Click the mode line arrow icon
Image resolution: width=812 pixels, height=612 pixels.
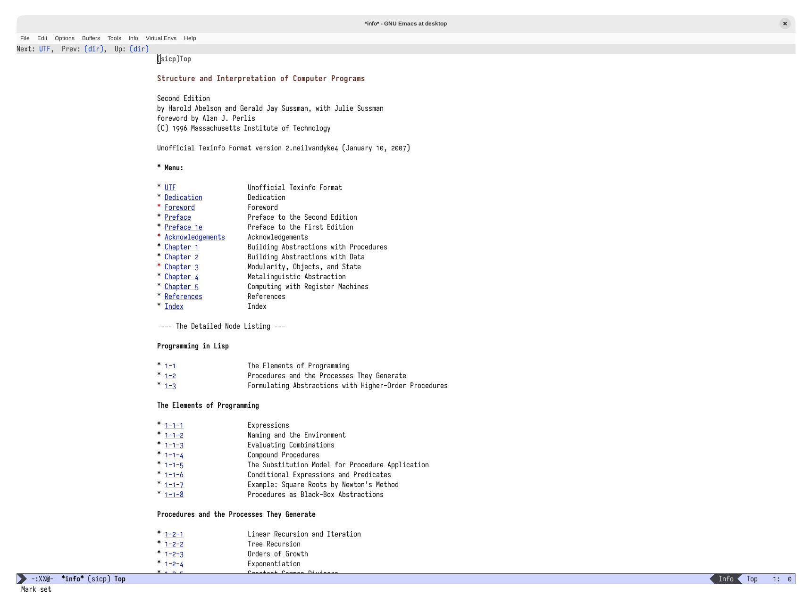tap(22, 579)
